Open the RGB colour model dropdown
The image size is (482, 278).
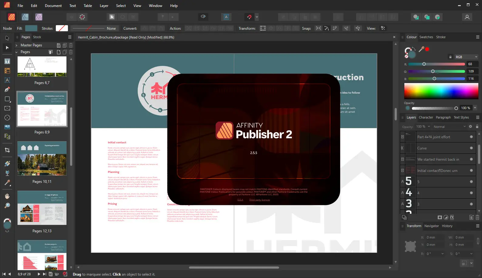466,57
